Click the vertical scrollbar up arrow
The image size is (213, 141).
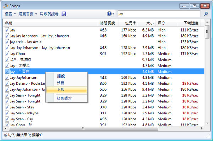[207, 22]
